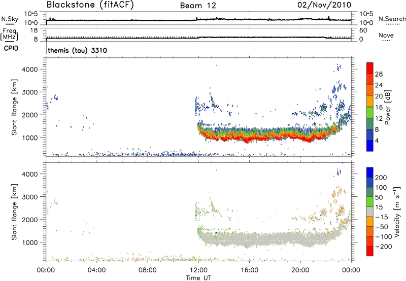Click the 20:00 time axis label
The width and height of the screenshot is (406, 281).
pyautogui.click(x=300, y=270)
